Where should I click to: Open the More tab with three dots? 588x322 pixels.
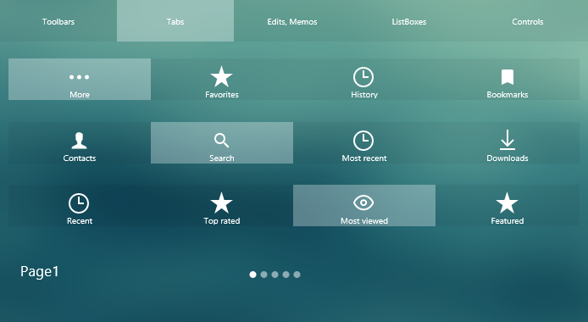[x=80, y=79]
